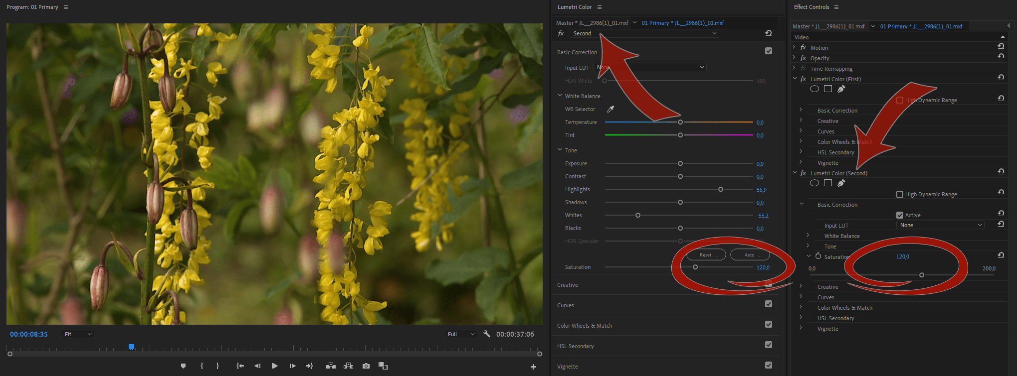
Task: Open the Comparison View
Action: point(383,366)
